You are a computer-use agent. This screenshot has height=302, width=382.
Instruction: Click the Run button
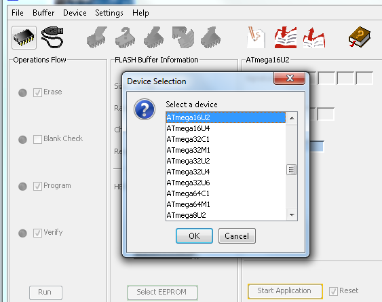pyautogui.click(x=45, y=292)
